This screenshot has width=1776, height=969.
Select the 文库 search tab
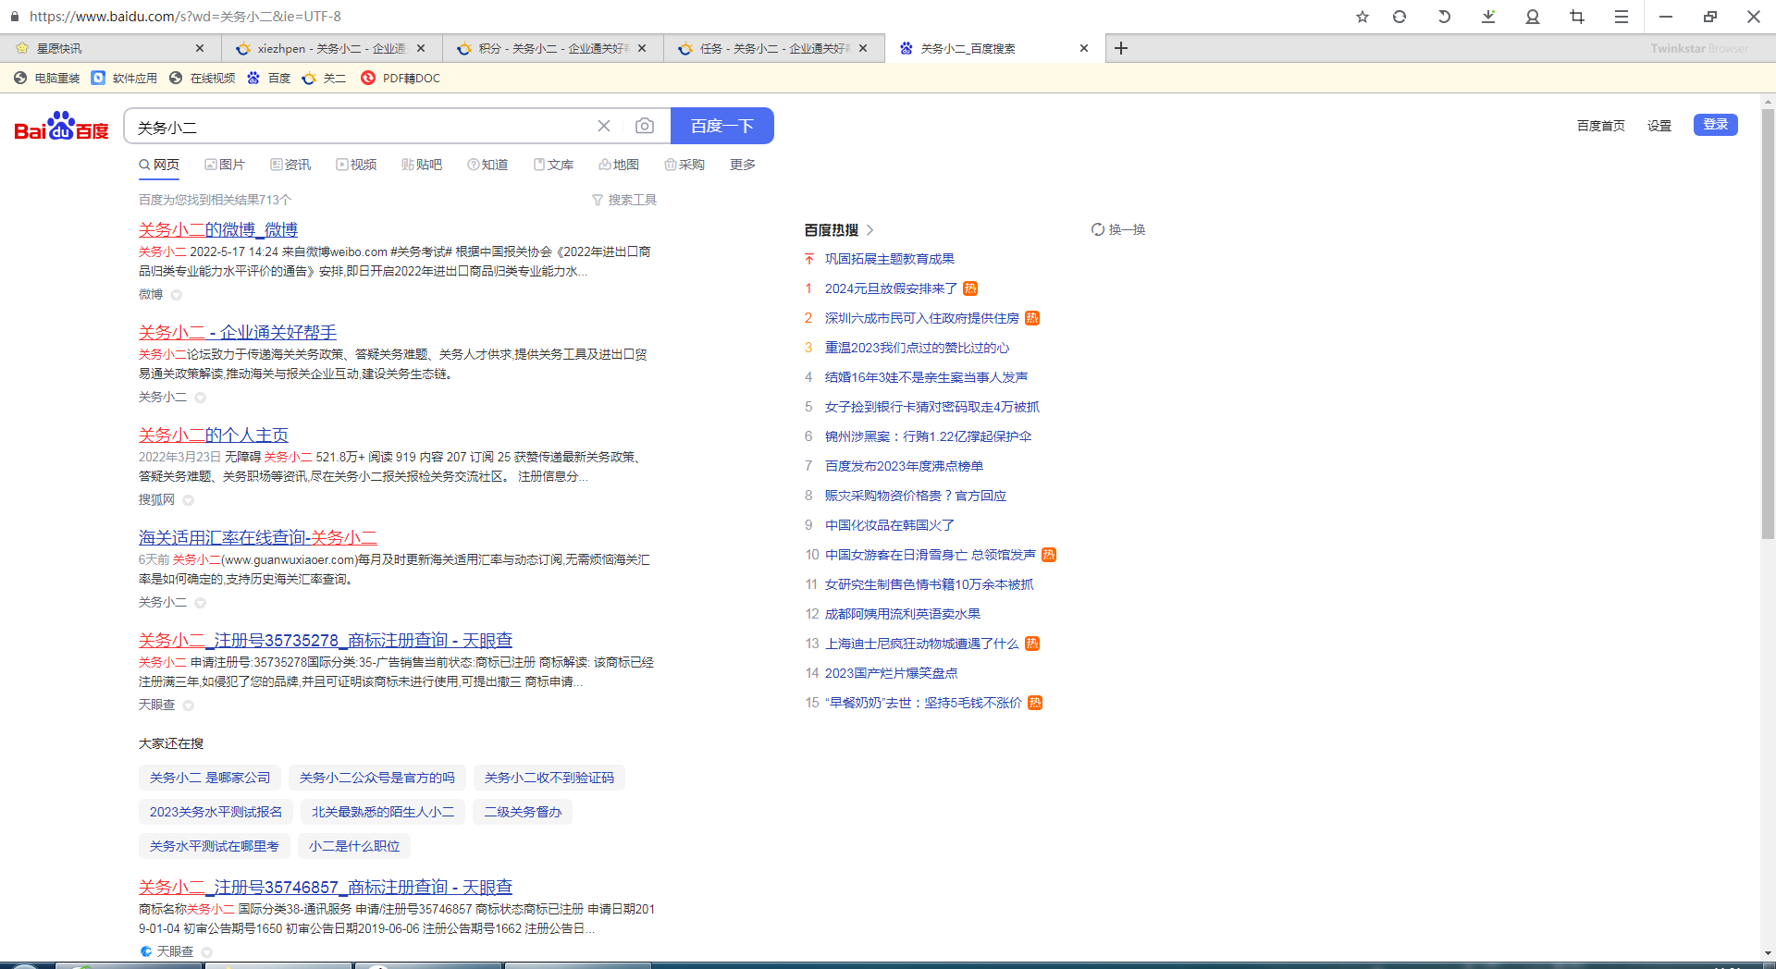pos(553,165)
